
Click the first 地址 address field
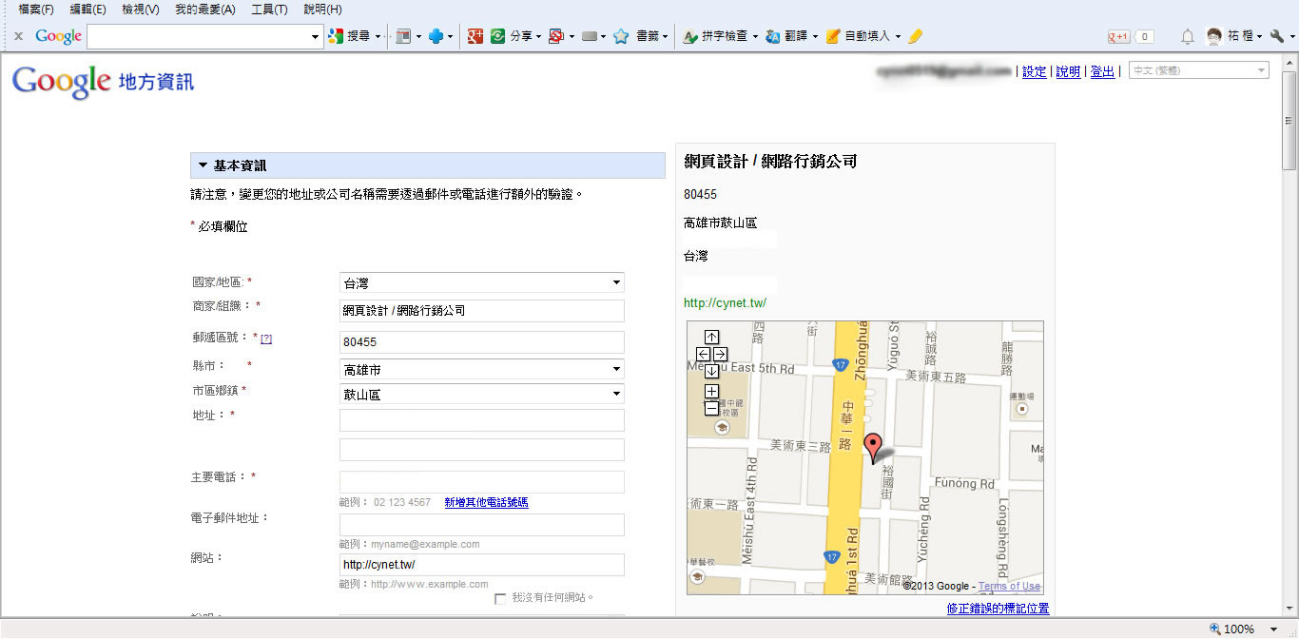pos(482,420)
